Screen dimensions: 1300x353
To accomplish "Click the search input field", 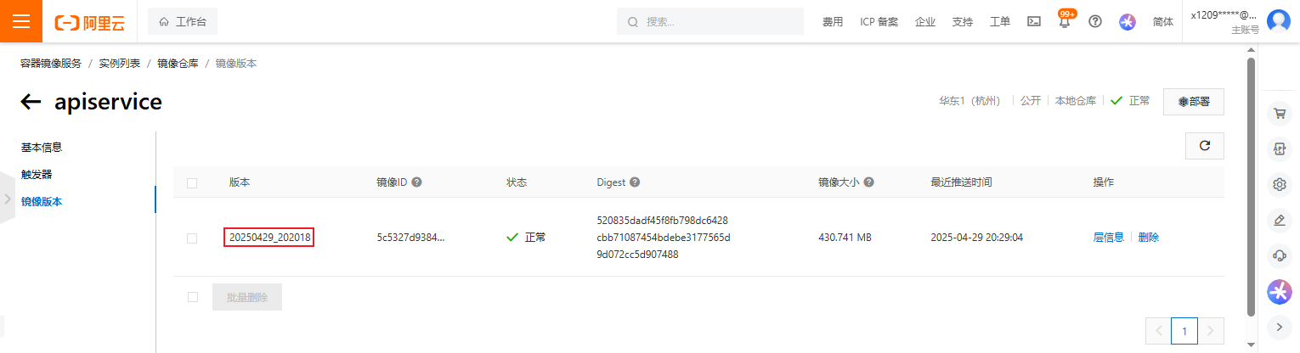I will (718, 22).
